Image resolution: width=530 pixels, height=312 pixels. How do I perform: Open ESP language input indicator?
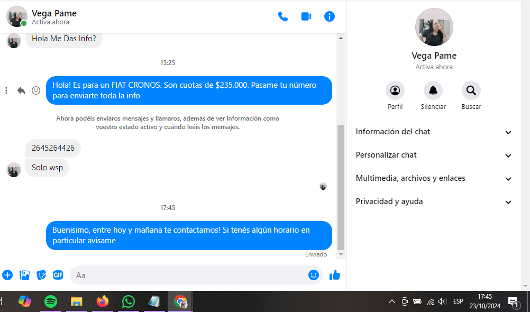[458, 301]
